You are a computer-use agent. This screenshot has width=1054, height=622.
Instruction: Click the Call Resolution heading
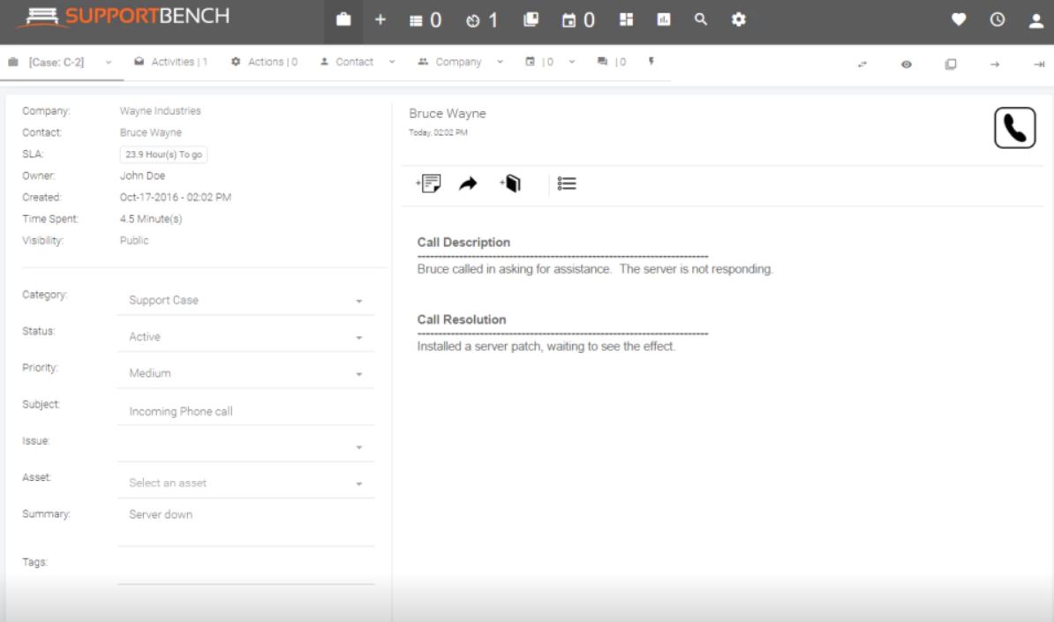coord(461,319)
